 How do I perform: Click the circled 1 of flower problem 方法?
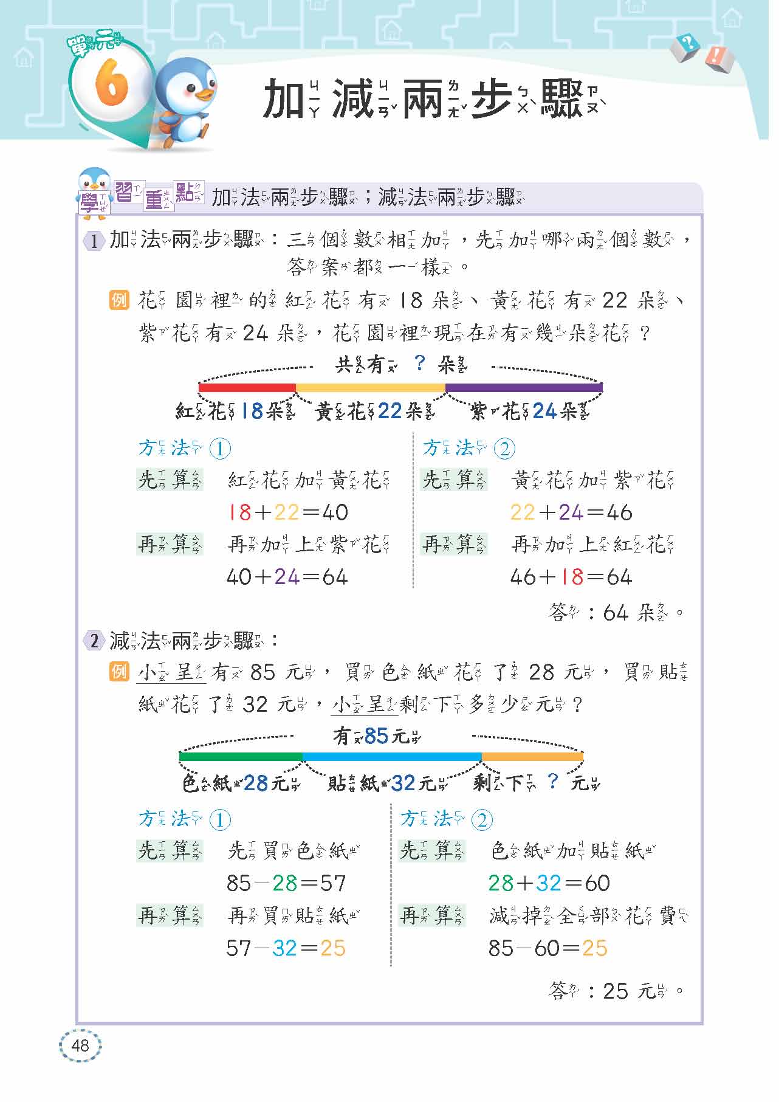tap(220, 449)
